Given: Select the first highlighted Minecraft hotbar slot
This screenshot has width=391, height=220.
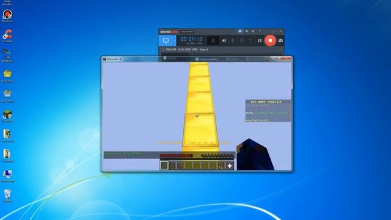Looking at the screenshot, I should 164,165.
